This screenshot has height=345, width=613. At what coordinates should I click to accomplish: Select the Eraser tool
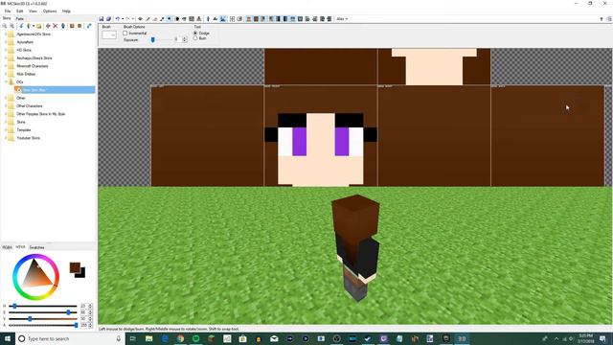[x=155, y=19]
